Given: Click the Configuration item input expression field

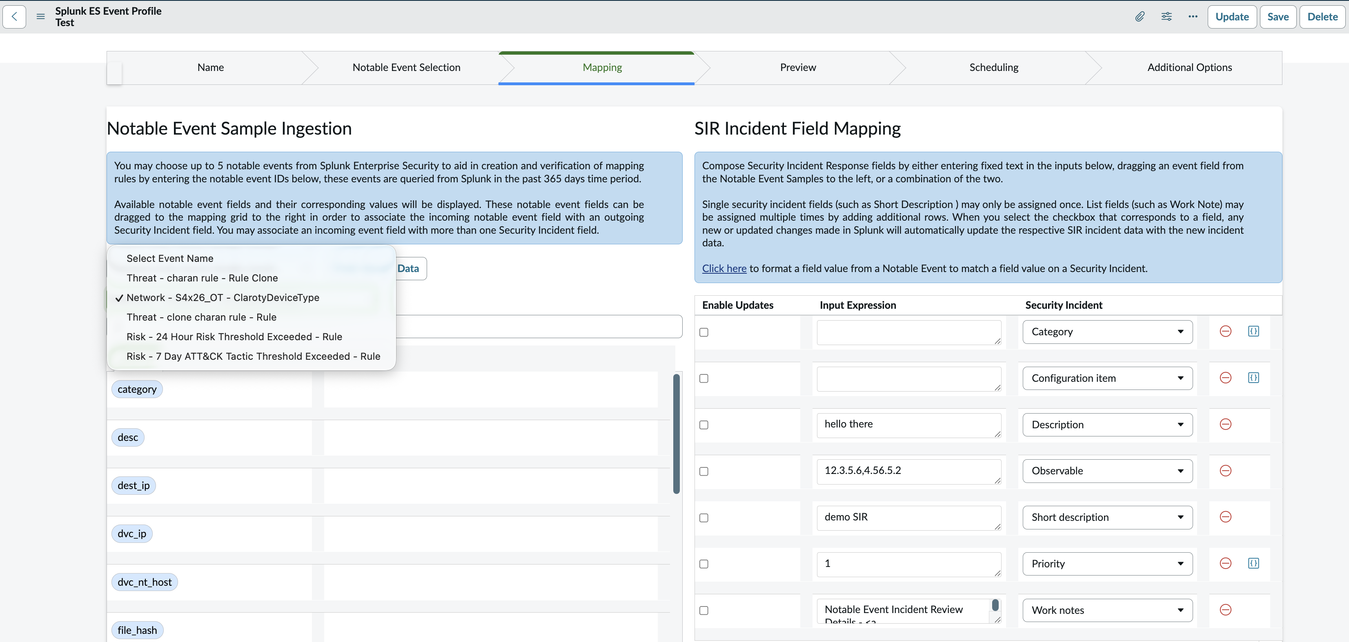Looking at the screenshot, I should tap(908, 379).
